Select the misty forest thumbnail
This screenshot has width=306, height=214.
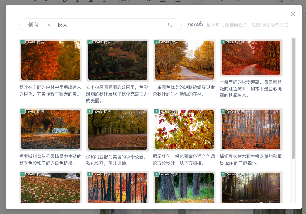coord(251,188)
